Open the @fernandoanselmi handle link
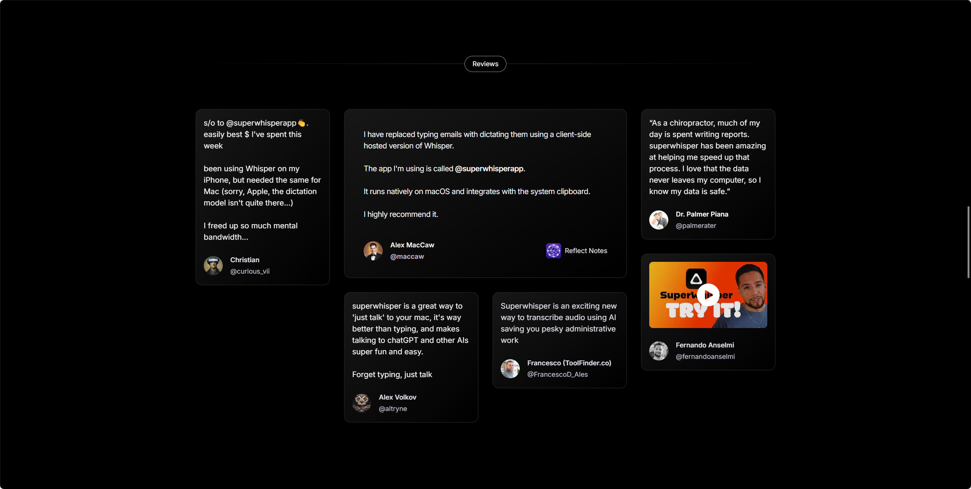 pyautogui.click(x=705, y=357)
